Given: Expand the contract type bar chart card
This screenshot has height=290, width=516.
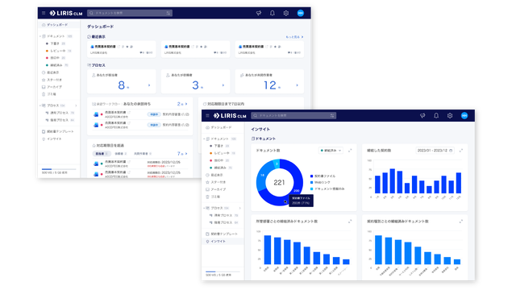Looking at the screenshot, I should coord(461,222).
